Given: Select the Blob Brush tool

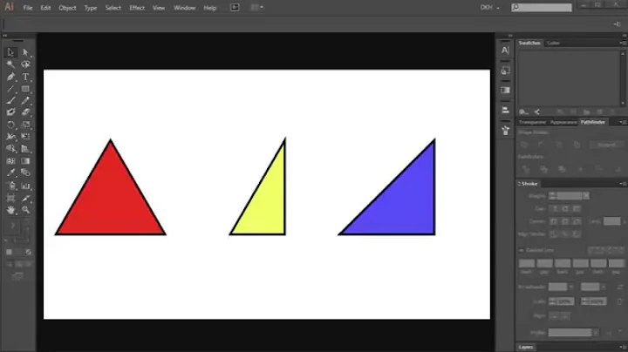Looking at the screenshot, I should (10, 112).
